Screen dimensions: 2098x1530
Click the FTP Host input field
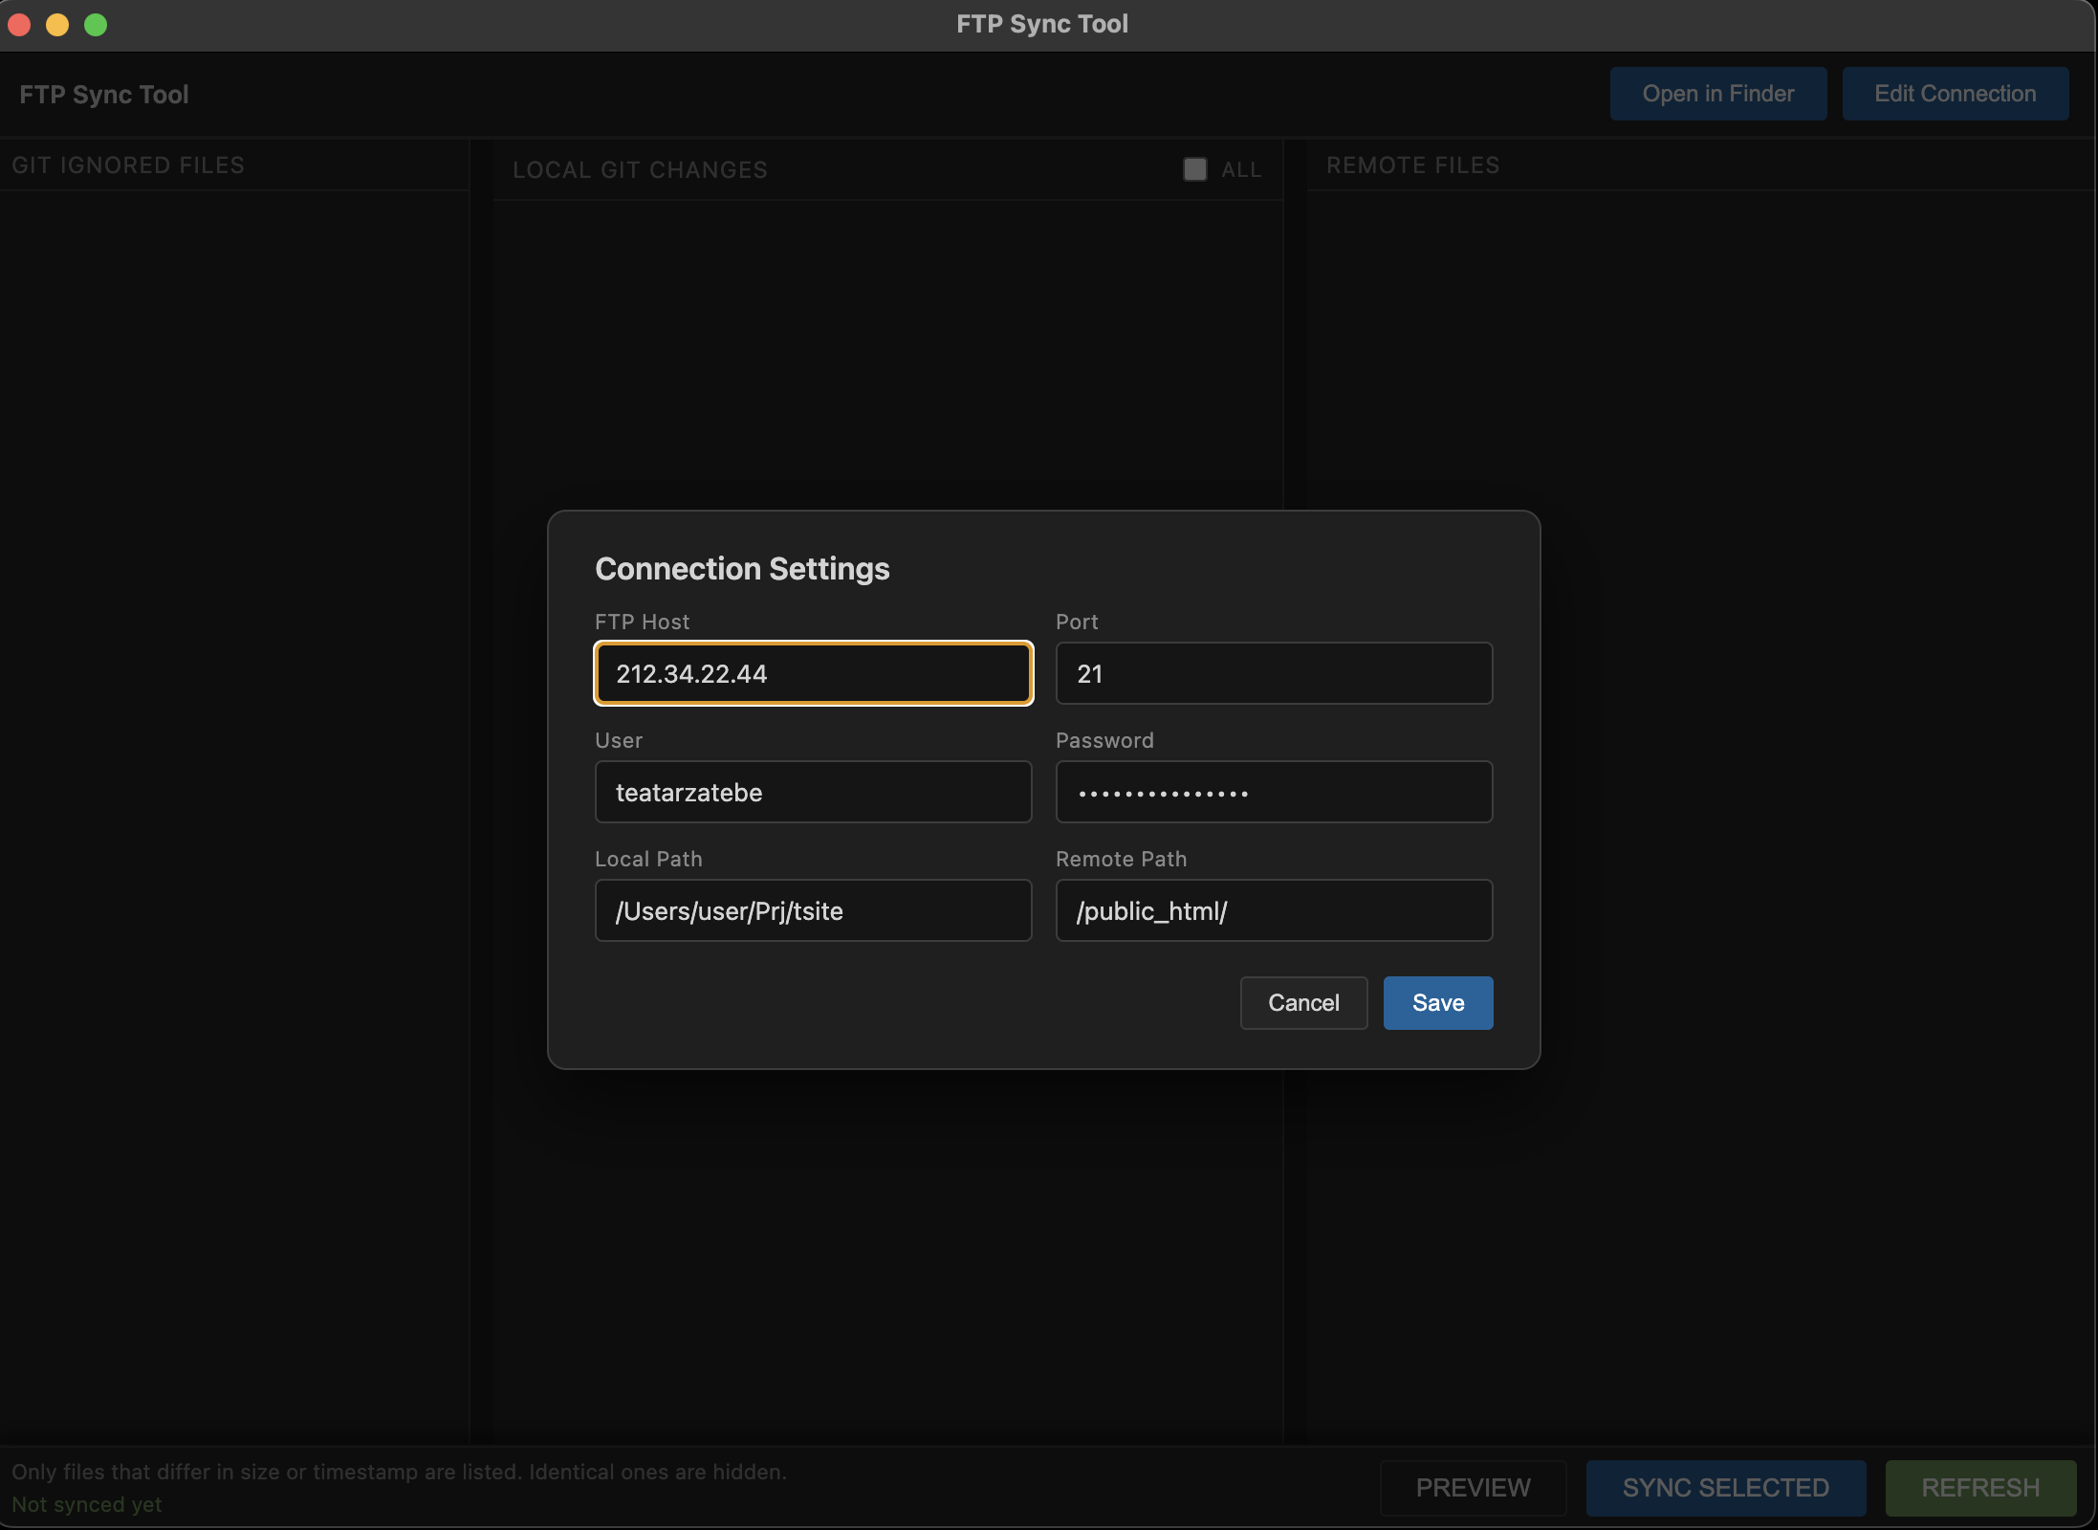pos(813,673)
